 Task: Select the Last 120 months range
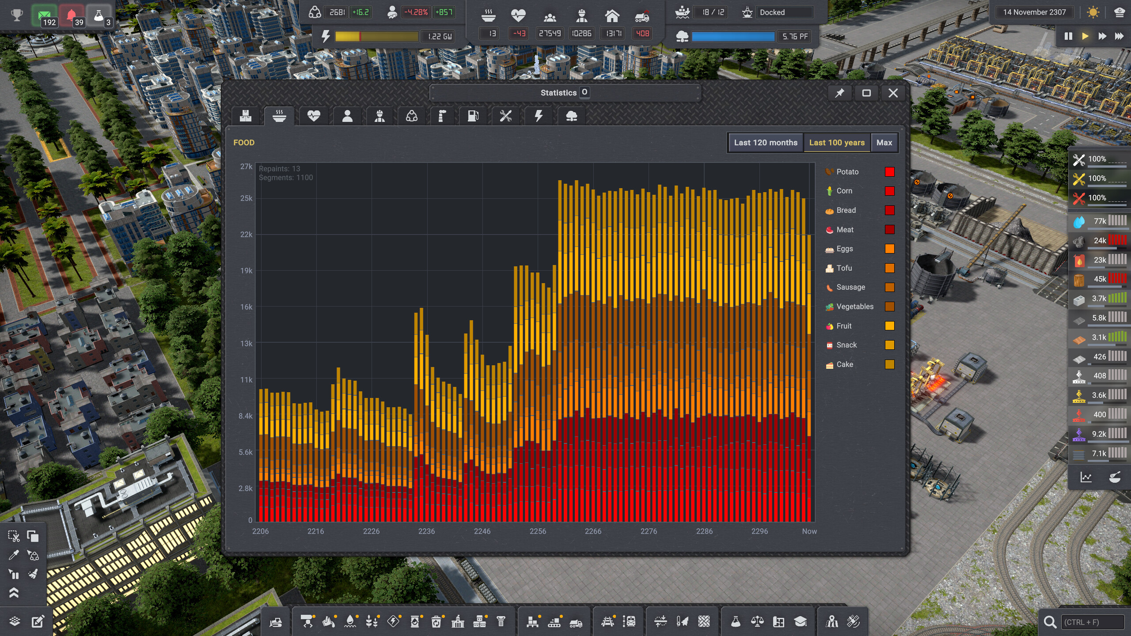pos(765,143)
